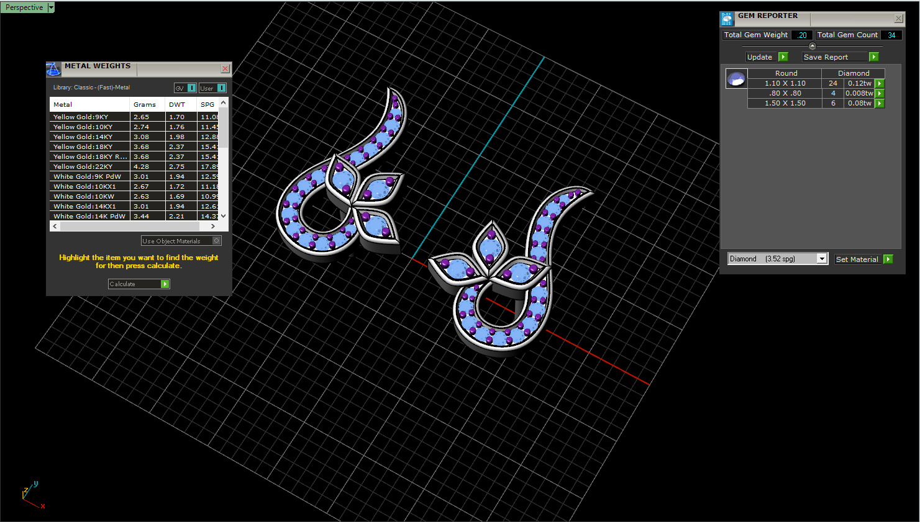Select the Yellow Gold:18KY R... row
The height and width of the screenshot is (522, 920).
[x=134, y=156]
